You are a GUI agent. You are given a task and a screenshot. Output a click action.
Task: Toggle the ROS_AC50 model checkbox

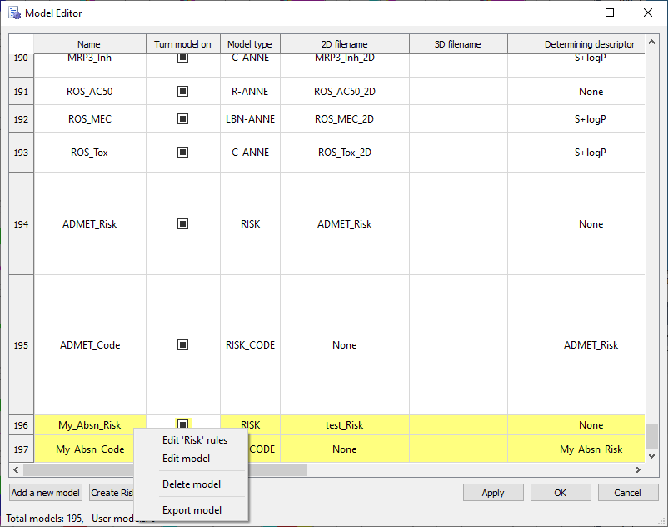pyautogui.click(x=182, y=91)
